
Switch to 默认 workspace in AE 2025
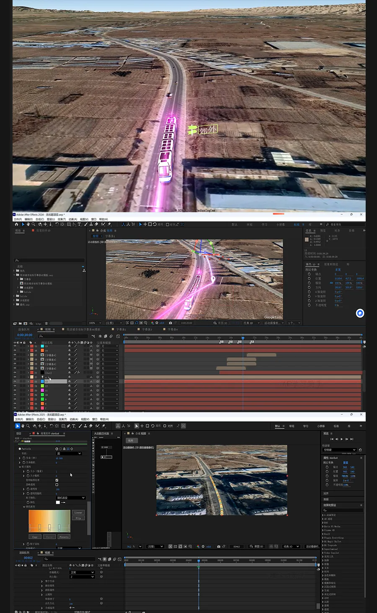pyautogui.click(x=277, y=426)
